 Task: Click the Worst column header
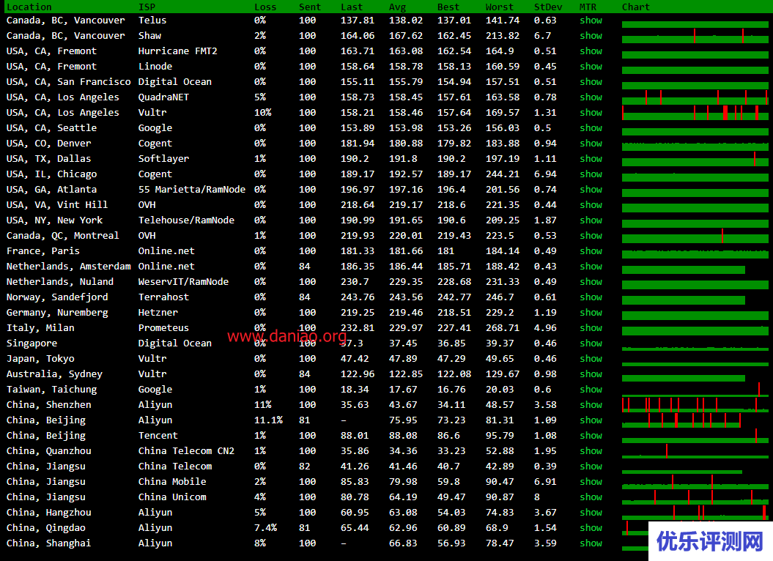(x=500, y=7)
